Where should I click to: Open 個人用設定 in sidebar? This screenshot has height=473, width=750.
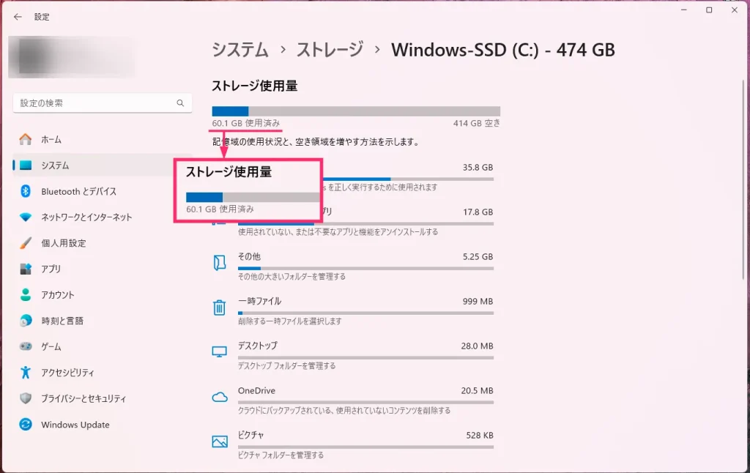103,243
